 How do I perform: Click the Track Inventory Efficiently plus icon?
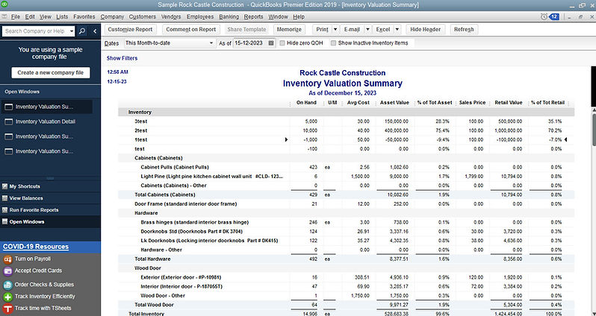tap(7, 297)
